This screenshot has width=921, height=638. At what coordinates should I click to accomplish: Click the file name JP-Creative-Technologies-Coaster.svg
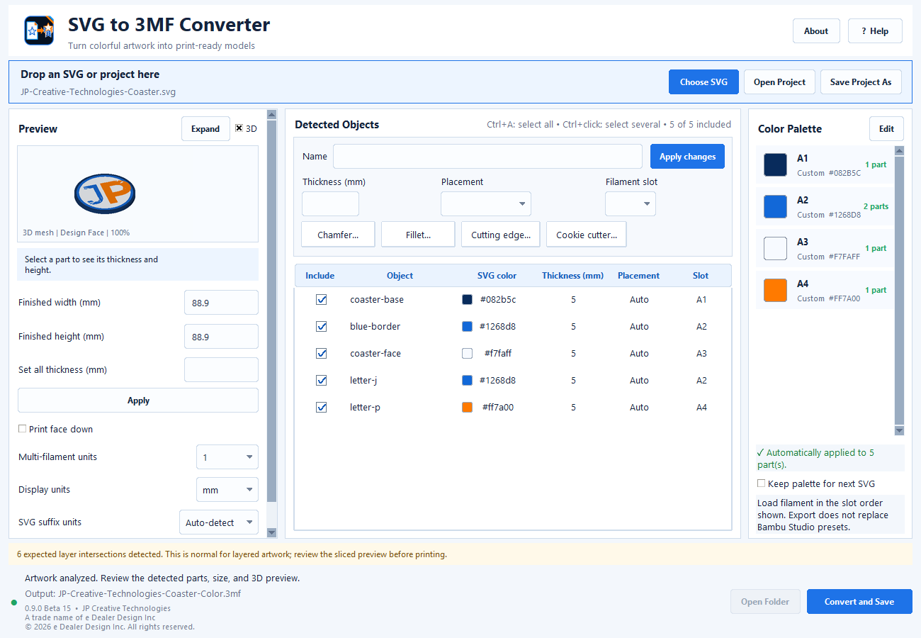(98, 92)
